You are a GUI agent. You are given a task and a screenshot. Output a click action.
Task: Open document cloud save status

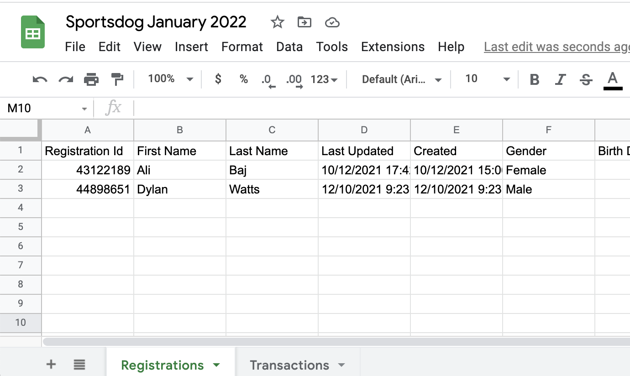[x=332, y=22]
